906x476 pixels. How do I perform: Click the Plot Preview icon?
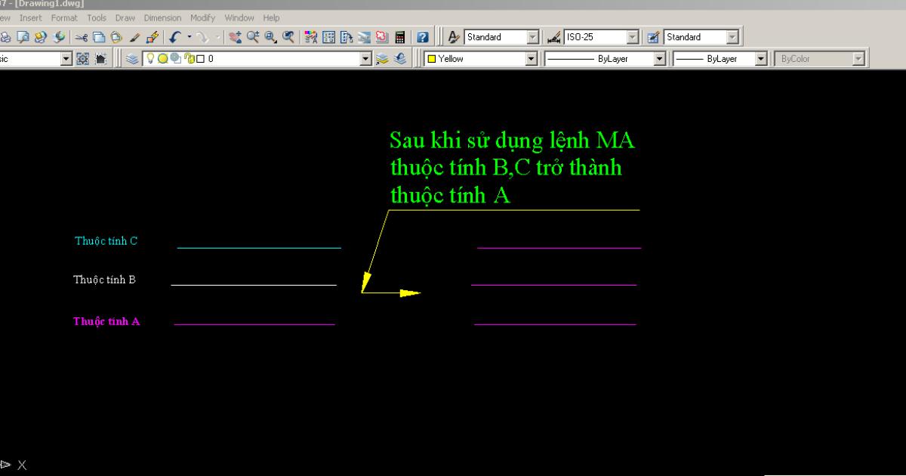(23, 36)
